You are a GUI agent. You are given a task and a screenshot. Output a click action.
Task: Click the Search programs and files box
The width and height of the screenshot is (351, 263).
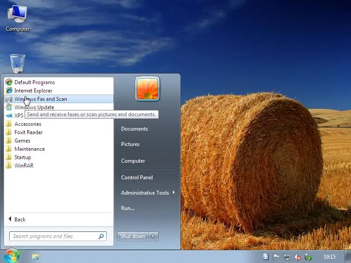[58, 236]
